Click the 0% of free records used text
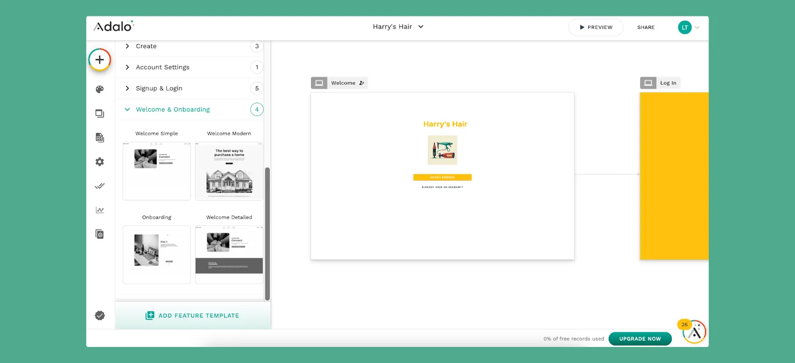 pyautogui.click(x=573, y=339)
